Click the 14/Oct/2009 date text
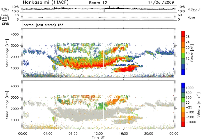 pyautogui.click(x=161, y=2)
